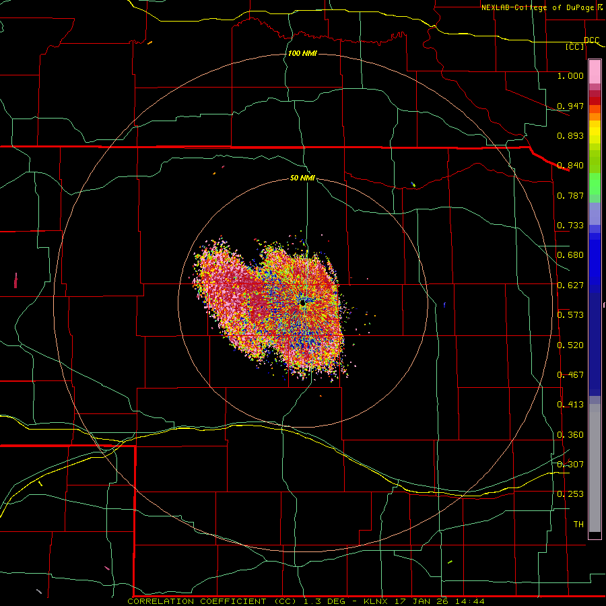Click the 0.467 legend value
This screenshot has height=606, width=606.
[x=570, y=375]
